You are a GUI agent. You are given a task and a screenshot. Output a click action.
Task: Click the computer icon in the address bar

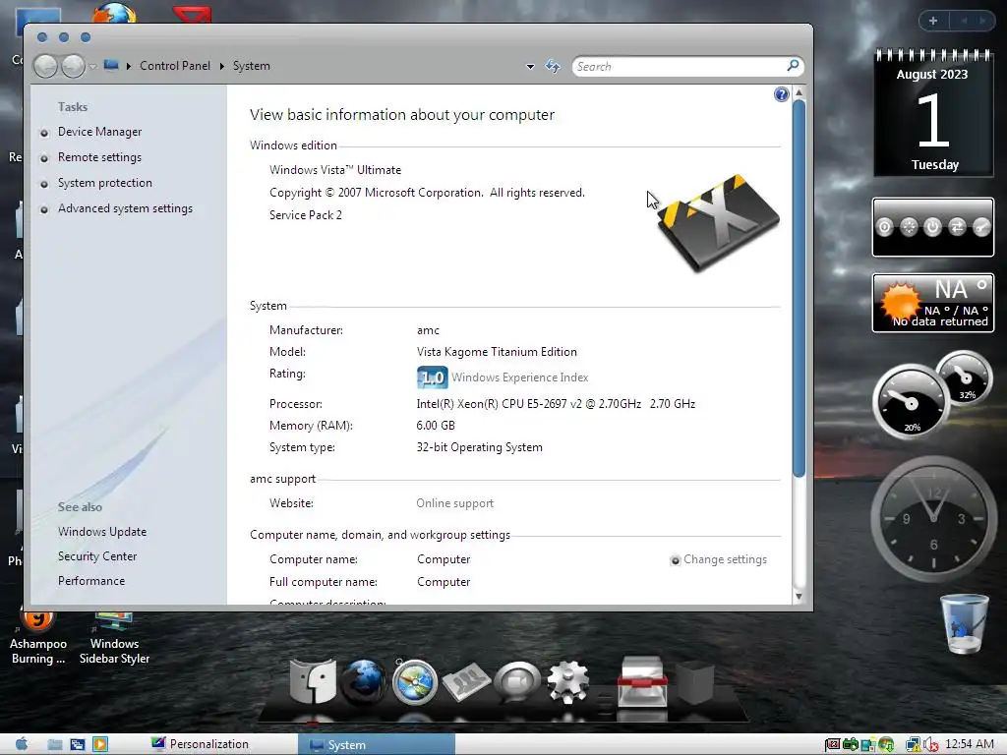(x=111, y=66)
